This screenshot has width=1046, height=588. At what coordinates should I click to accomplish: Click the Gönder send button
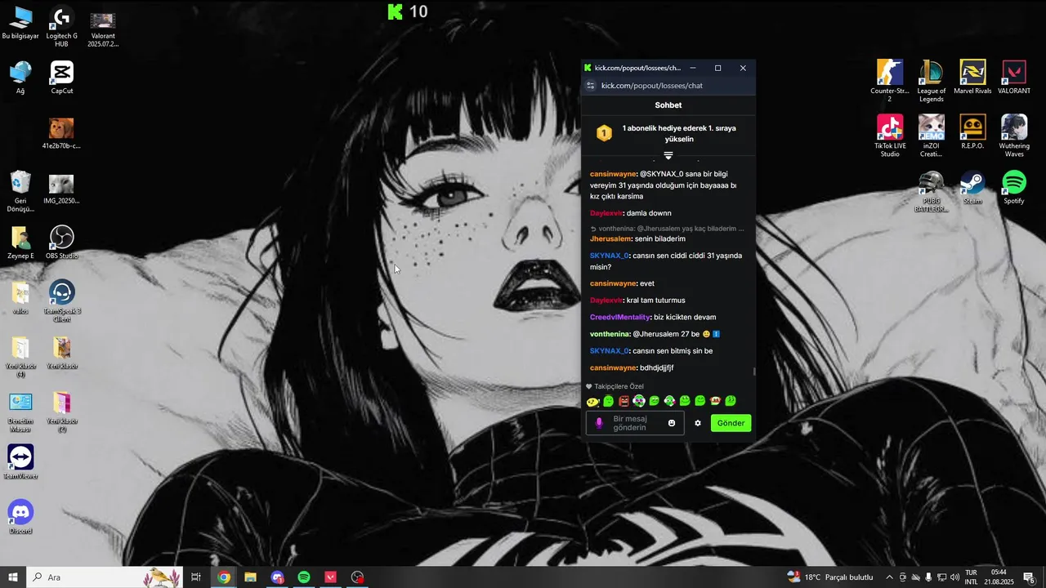click(731, 423)
